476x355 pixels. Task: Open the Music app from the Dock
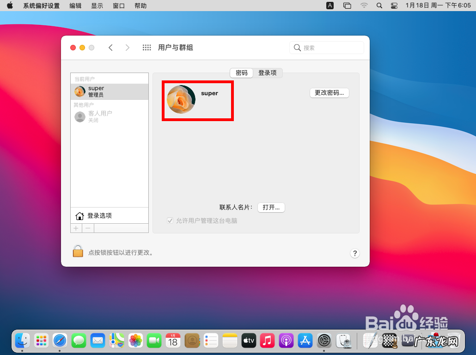[267, 340]
